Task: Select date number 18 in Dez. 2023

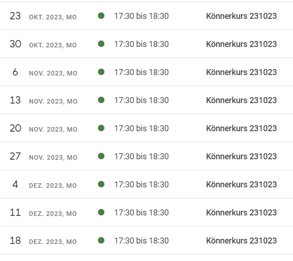Action: click(15, 241)
